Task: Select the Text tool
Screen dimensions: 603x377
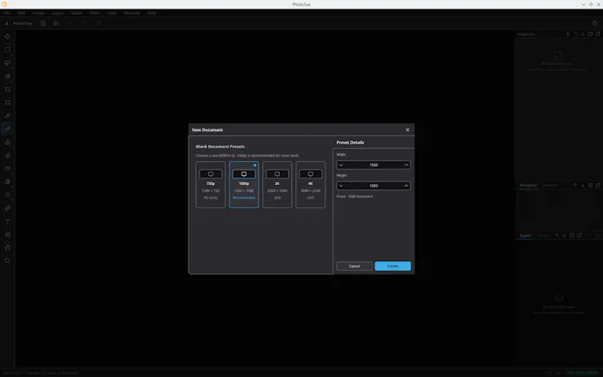Action: 8,221
